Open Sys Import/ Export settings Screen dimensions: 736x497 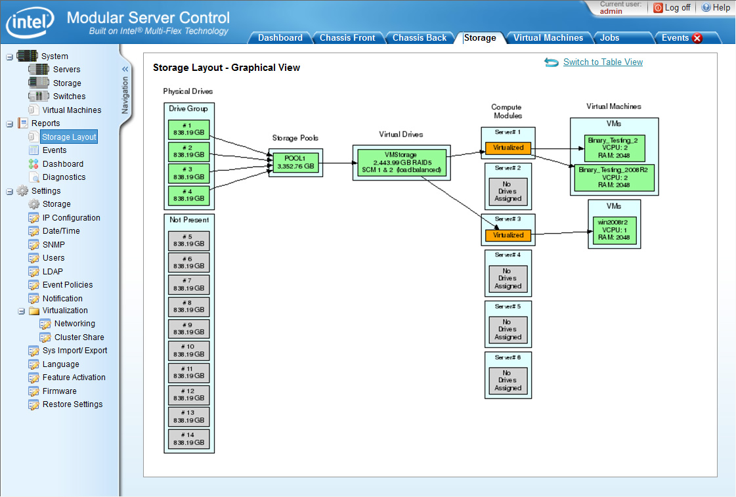[75, 351]
